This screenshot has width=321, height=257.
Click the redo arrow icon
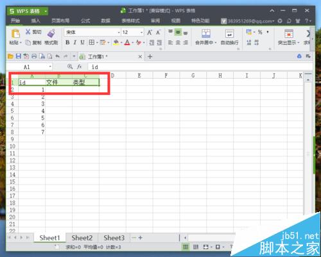pos(65,56)
